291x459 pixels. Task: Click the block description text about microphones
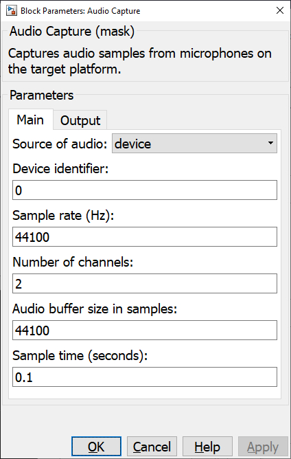coord(140,61)
